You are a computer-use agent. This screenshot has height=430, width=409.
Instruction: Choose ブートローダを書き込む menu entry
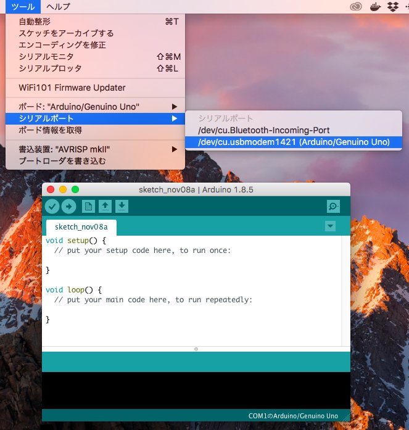click(62, 161)
